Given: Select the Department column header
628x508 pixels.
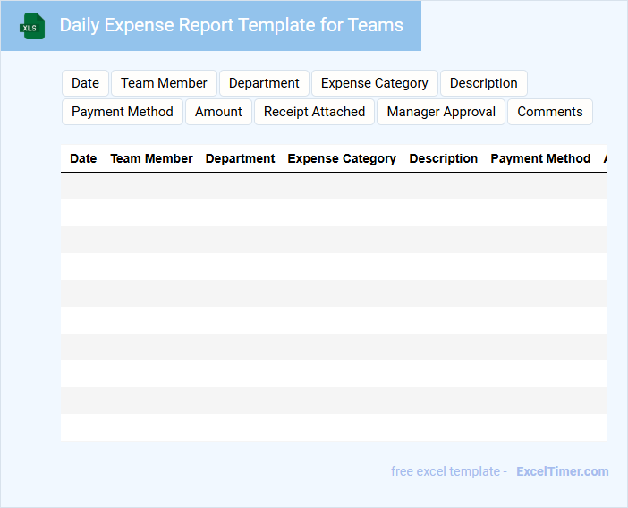Looking at the screenshot, I should point(240,158).
